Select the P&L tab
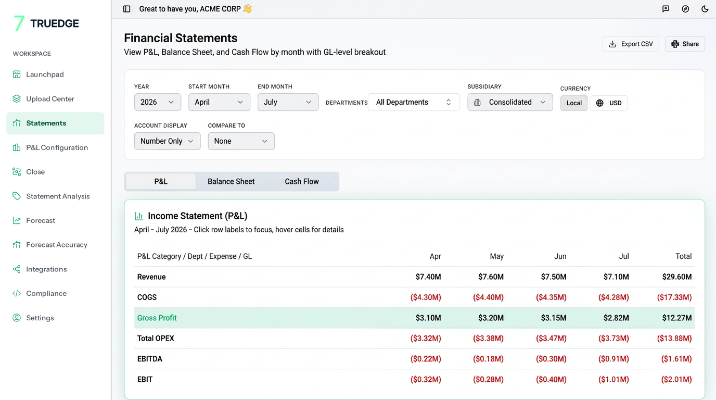 tap(161, 181)
